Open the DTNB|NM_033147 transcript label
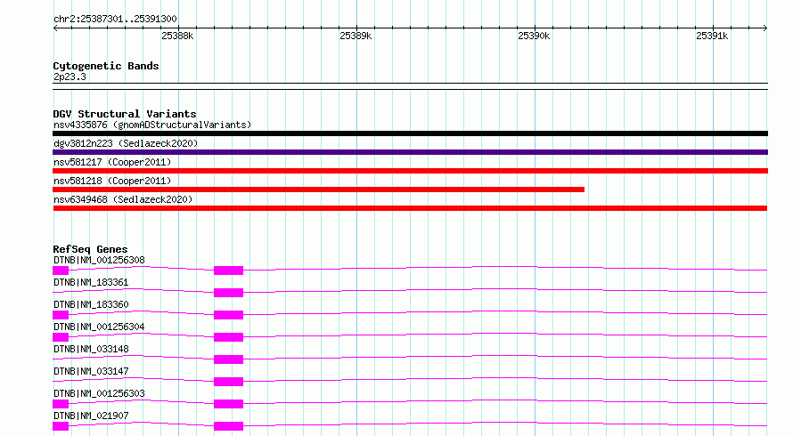This screenshot has height=436, width=793. [x=91, y=371]
